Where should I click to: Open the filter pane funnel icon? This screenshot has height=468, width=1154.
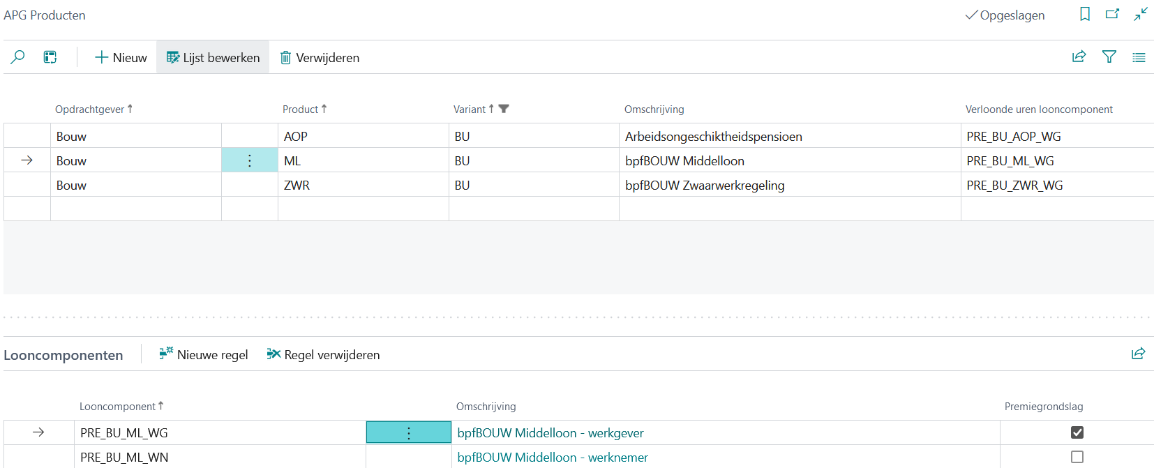(1109, 57)
